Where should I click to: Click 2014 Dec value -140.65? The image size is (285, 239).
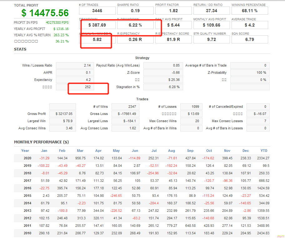[x=245, y=203]
